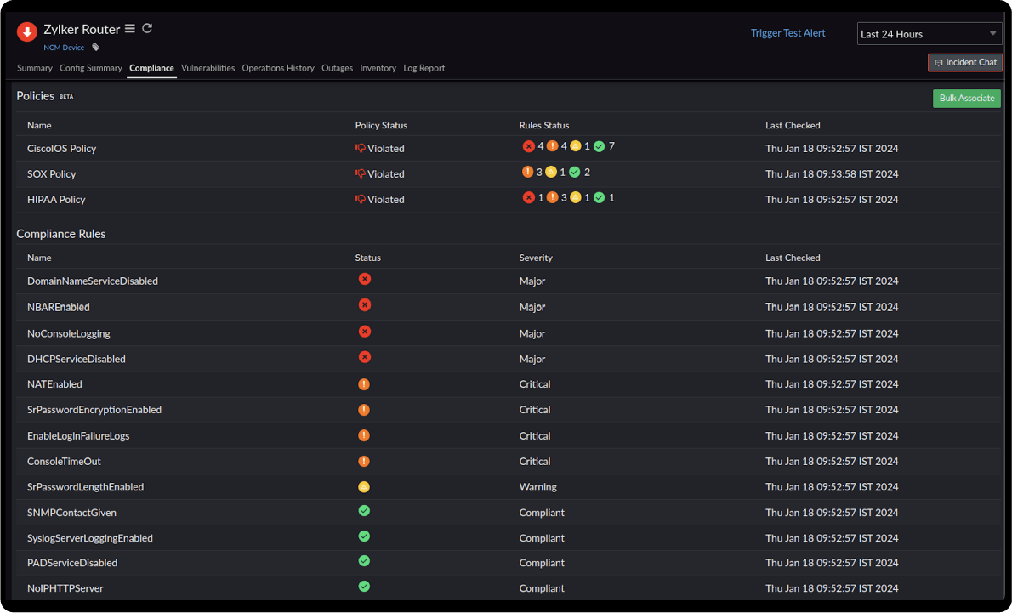This screenshot has height=613, width=1012.
Task: Click the Bulk Associate button
Action: [x=966, y=99]
